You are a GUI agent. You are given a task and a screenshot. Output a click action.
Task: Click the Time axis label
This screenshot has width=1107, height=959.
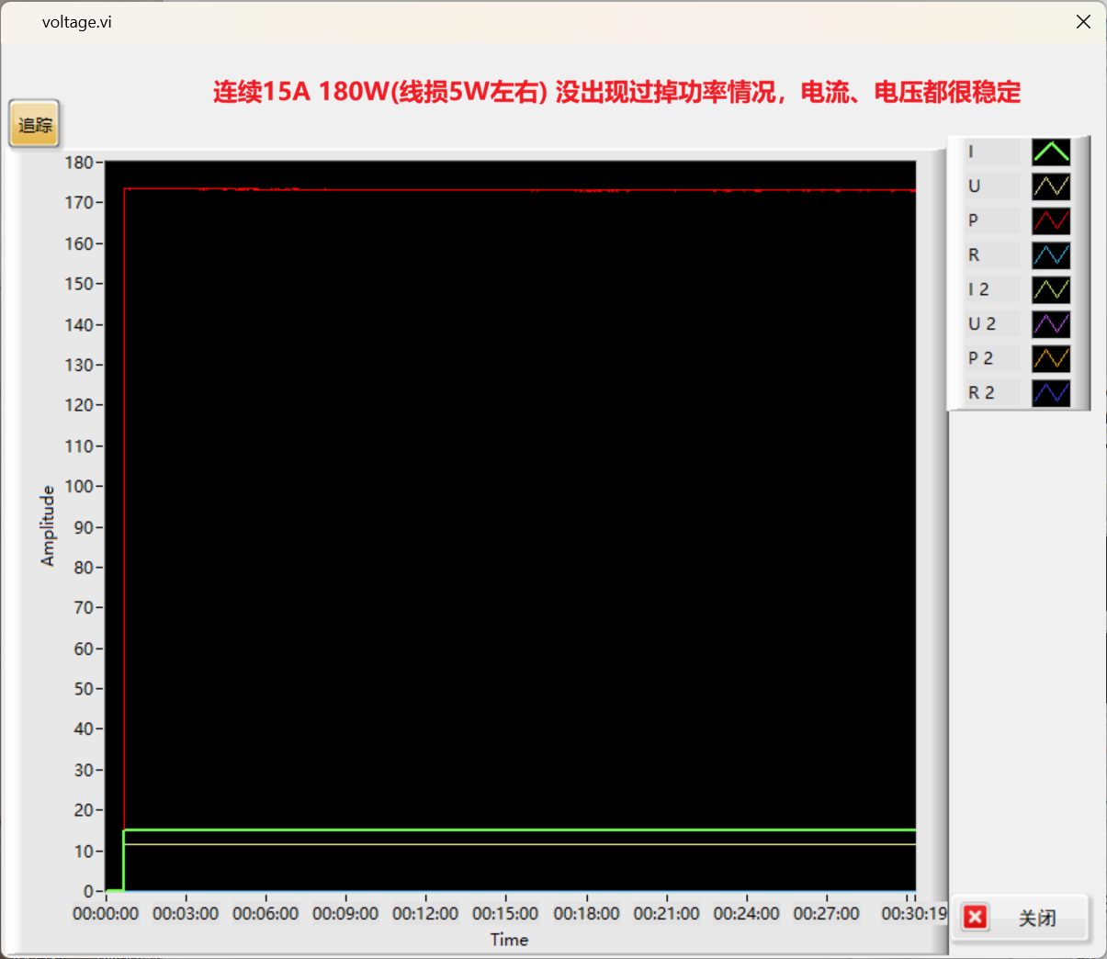[509, 939]
